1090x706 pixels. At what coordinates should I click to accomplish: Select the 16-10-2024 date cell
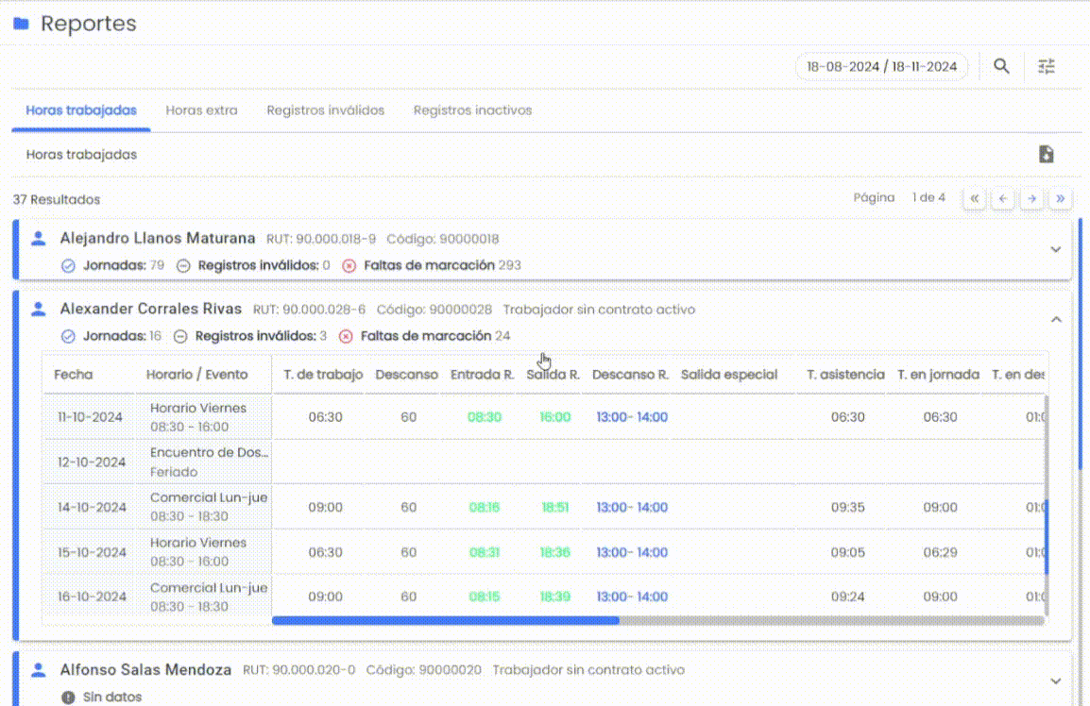[91, 597]
